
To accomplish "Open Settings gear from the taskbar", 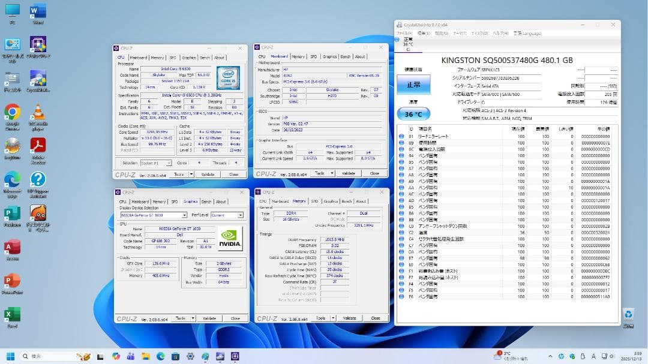I will pos(190,356).
